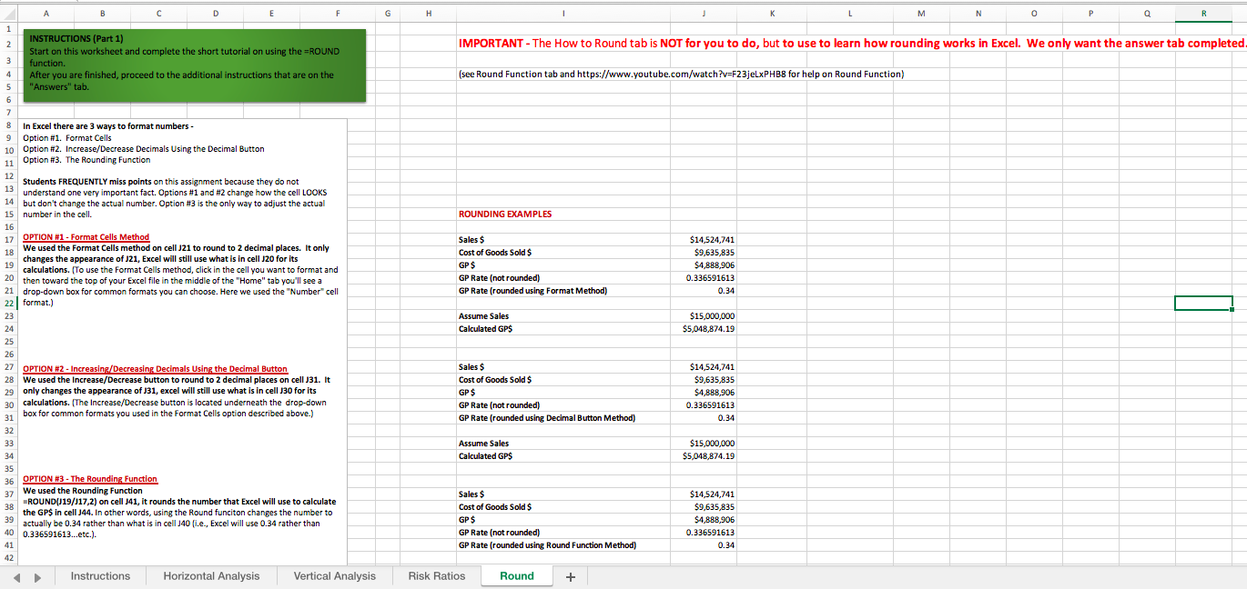The height and width of the screenshot is (589, 1247).
Task: Select column A header
Action: (x=46, y=14)
